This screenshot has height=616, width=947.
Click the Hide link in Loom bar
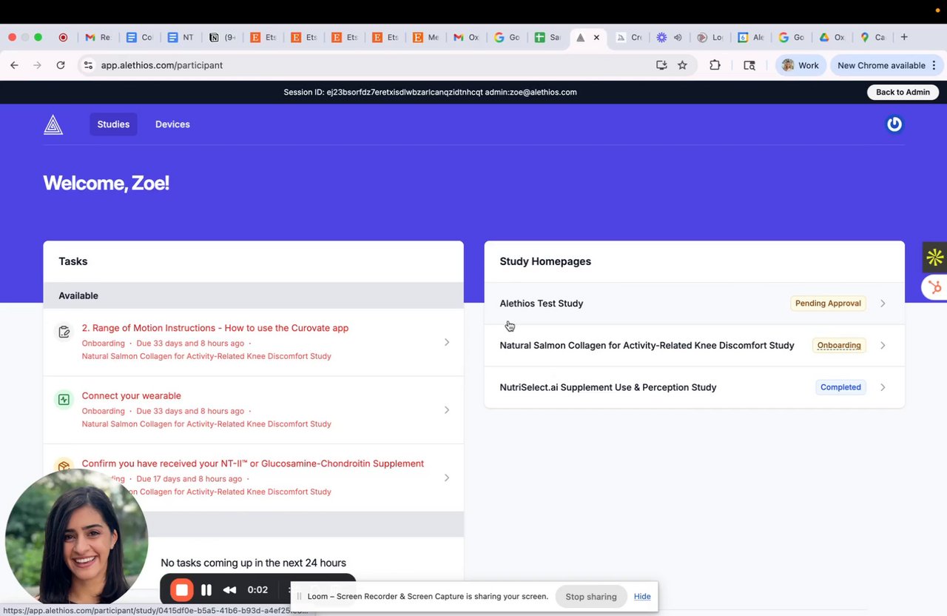(x=642, y=597)
